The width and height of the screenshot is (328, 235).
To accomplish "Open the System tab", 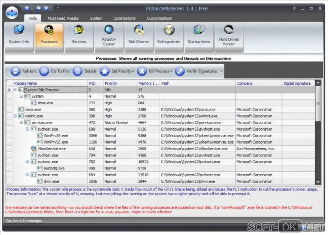I will click(96, 18).
